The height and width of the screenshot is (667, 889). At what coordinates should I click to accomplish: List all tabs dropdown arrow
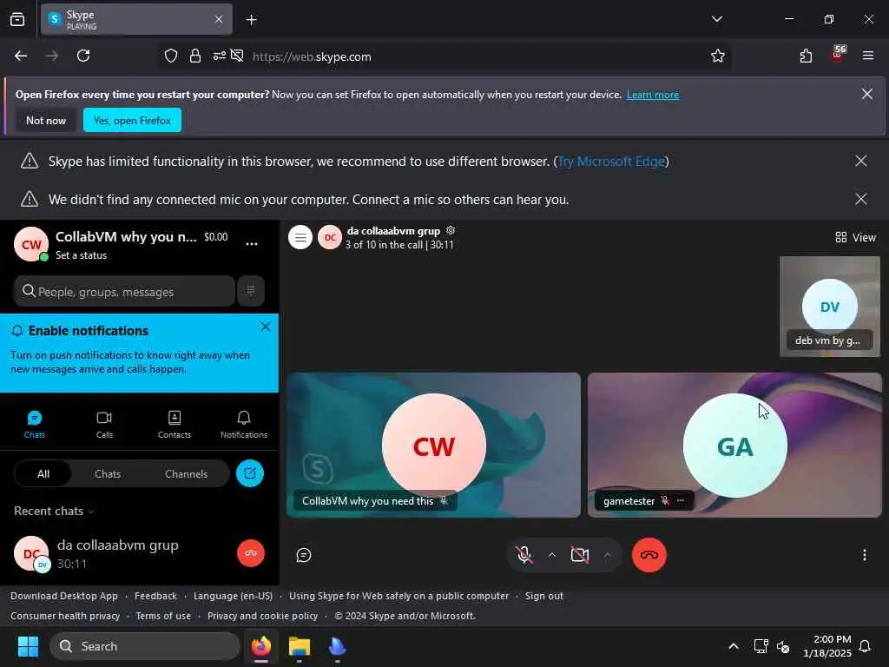[x=716, y=19]
